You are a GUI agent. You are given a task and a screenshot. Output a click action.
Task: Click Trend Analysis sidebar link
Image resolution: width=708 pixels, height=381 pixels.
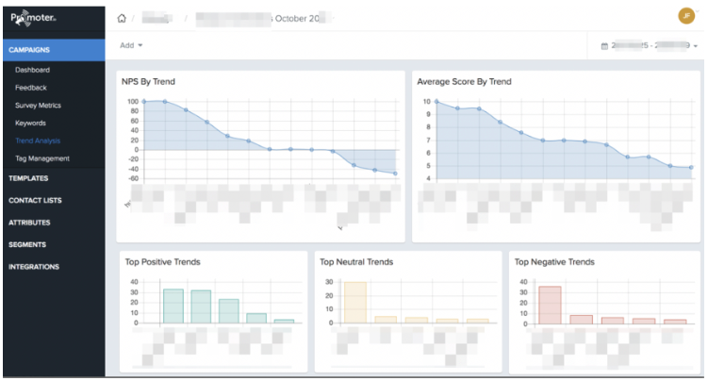point(37,141)
